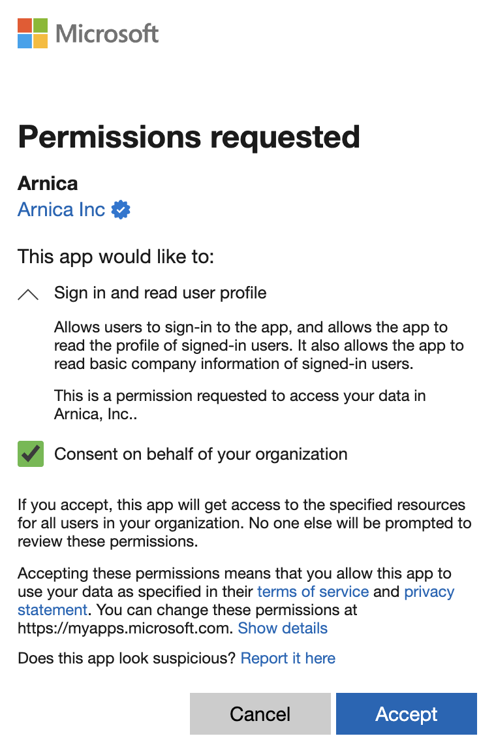Viewport: 496px width, 751px height.
Task: Expand the Show details link
Action: [283, 628]
